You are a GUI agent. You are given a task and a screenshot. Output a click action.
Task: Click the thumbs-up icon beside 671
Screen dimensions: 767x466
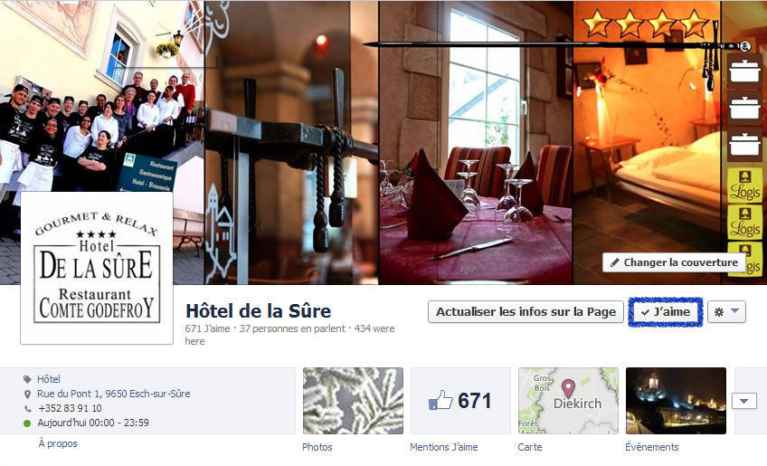click(x=440, y=400)
